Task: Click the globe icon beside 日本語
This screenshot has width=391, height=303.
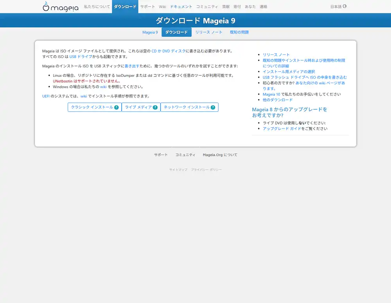Action: point(344,6)
